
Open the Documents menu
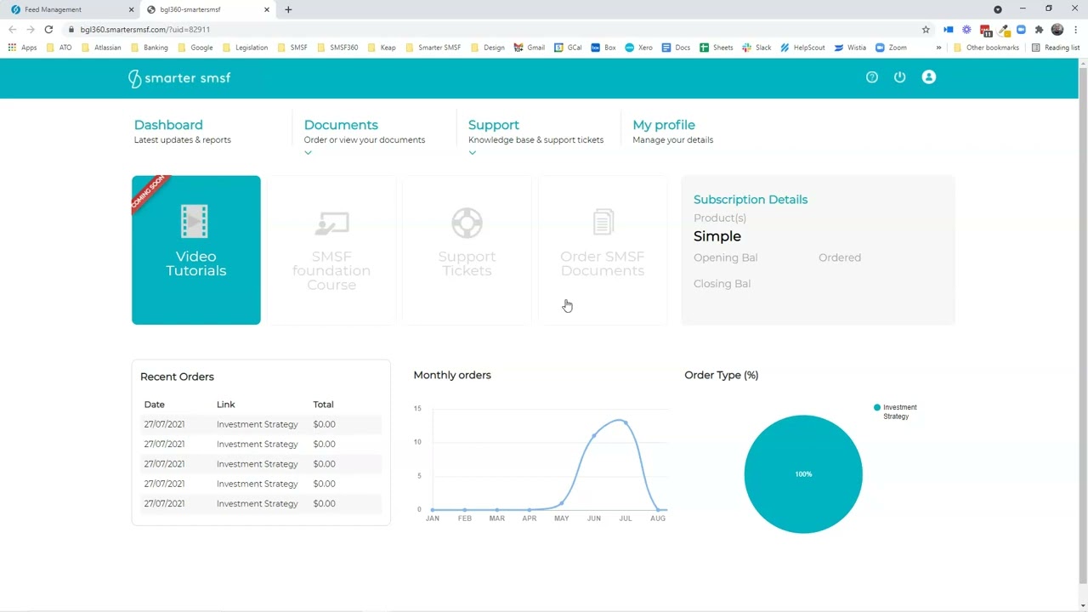341,125
